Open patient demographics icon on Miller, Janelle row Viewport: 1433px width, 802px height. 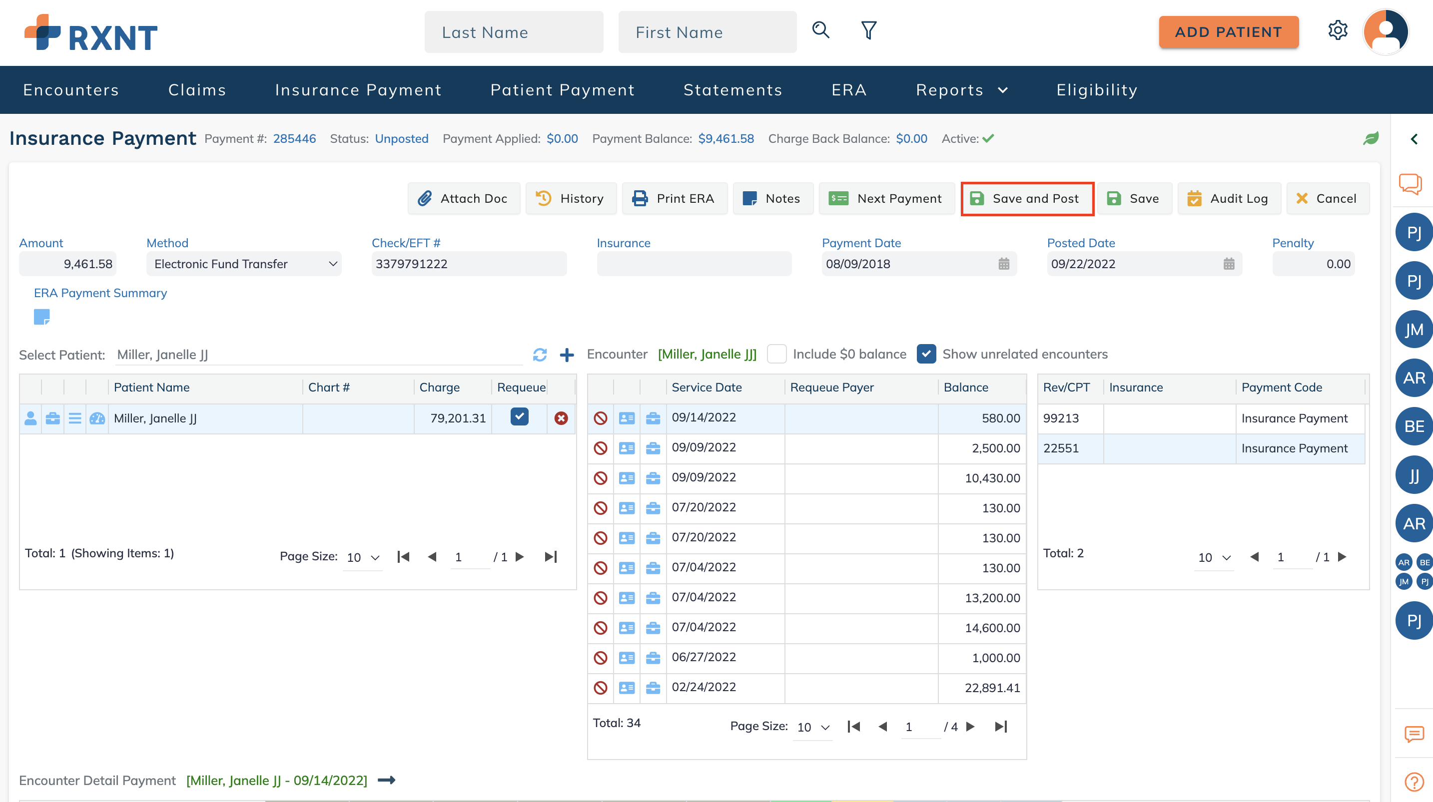click(x=30, y=418)
